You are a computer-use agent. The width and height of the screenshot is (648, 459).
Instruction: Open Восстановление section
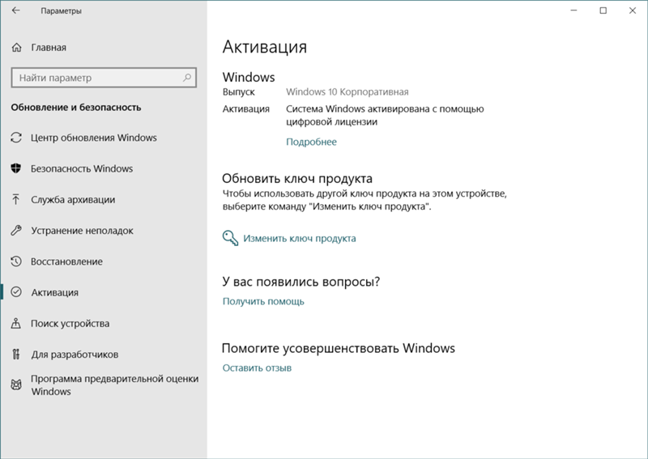66,261
